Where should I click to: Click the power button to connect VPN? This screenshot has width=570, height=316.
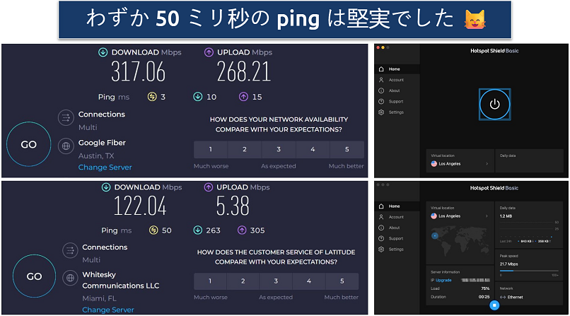click(x=494, y=104)
